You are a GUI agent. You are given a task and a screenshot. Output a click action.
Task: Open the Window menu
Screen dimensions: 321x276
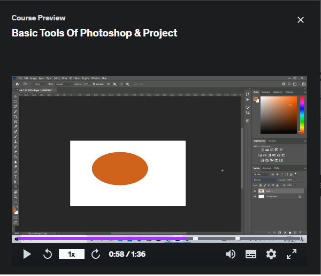tap(95, 78)
